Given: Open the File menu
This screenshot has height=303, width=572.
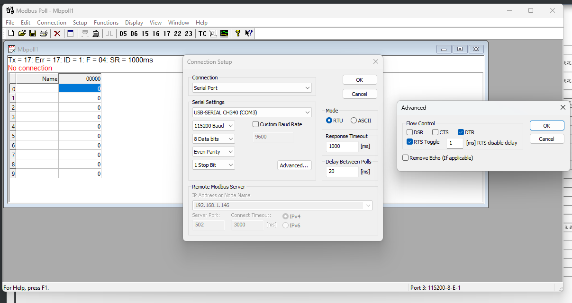Looking at the screenshot, I should 10,23.
